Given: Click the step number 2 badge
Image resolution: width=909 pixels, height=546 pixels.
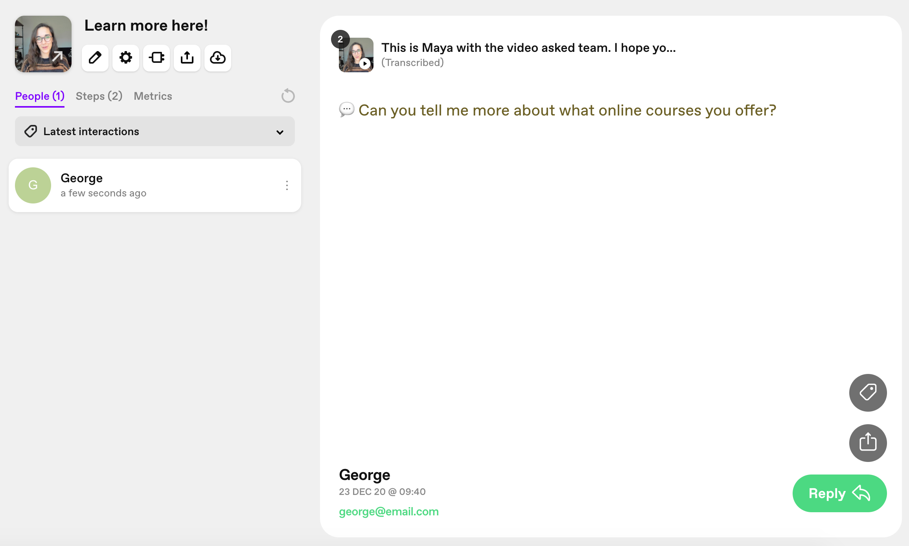Looking at the screenshot, I should (x=340, y=39).
